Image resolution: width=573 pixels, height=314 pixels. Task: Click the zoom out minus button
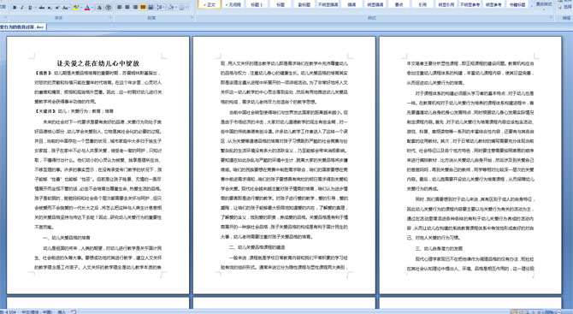(x=558, y=312)
